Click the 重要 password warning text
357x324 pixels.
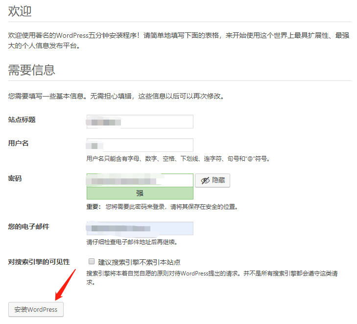pyautogui.click(x=162, y=207)
